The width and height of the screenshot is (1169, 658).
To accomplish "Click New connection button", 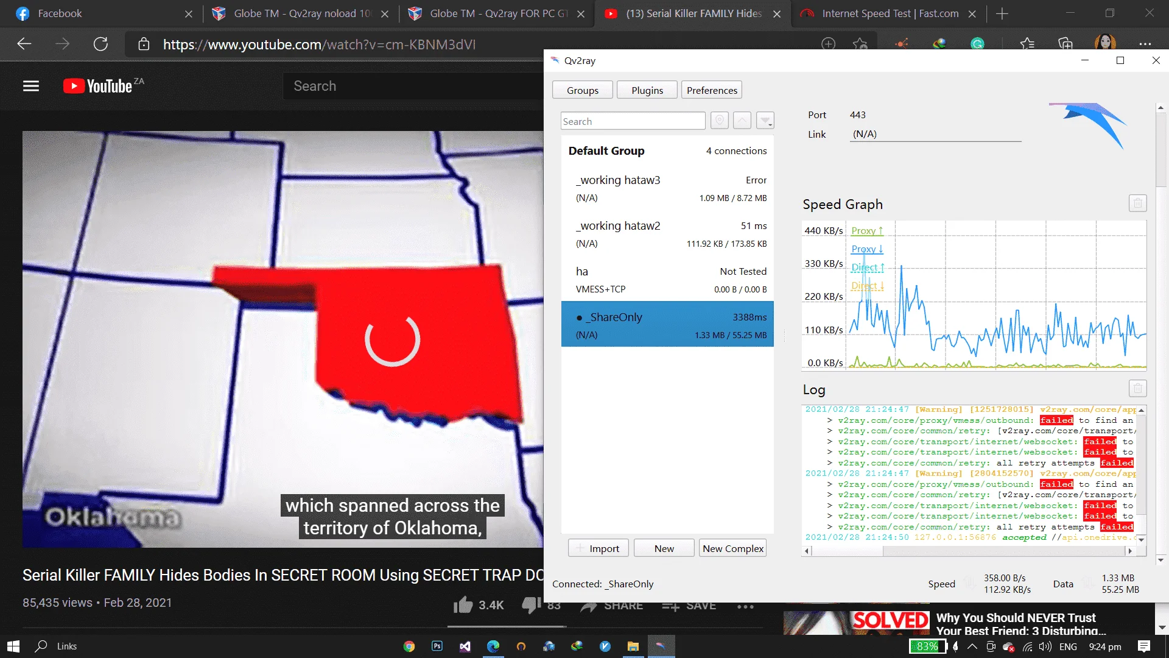I will point(664,548).
